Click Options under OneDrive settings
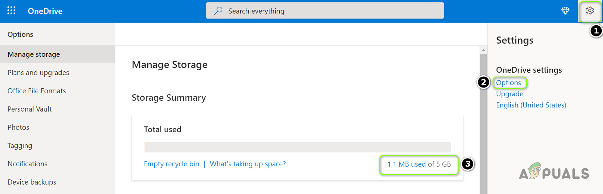The height and width of the screenshot is (194, 603). (x=508, y=83)
